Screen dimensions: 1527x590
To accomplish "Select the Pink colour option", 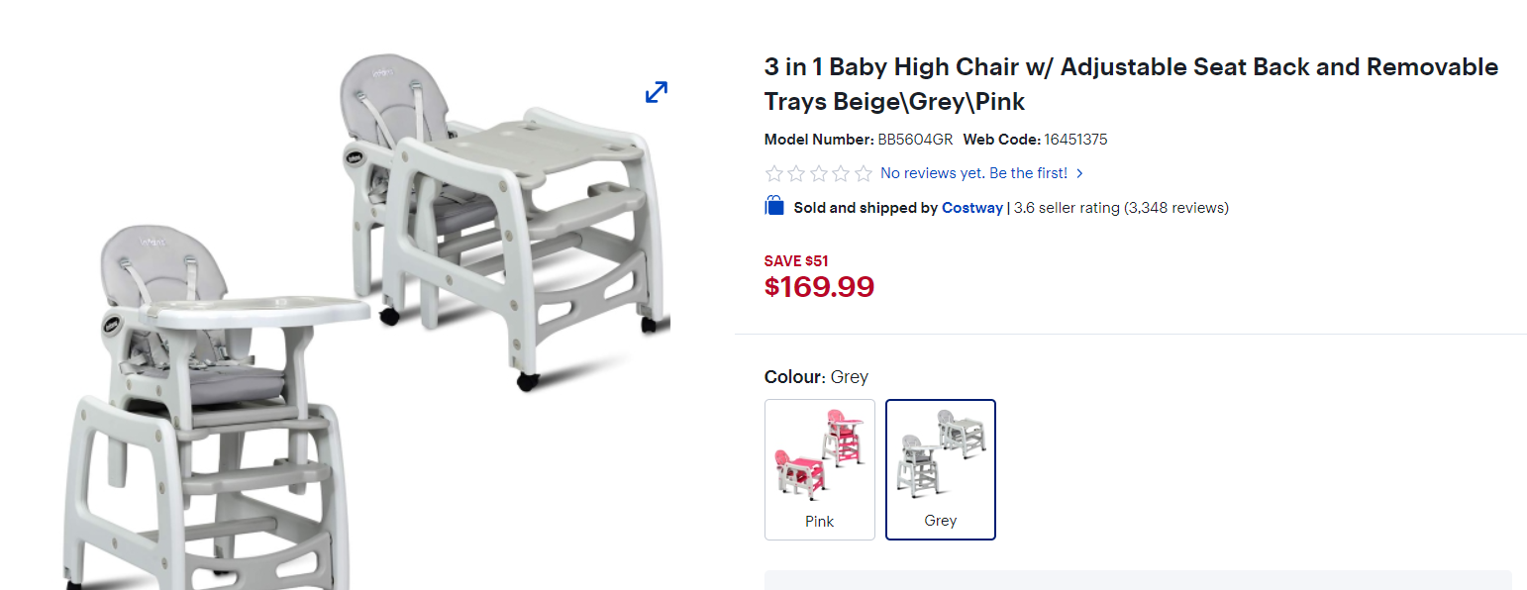I will 820,469.
